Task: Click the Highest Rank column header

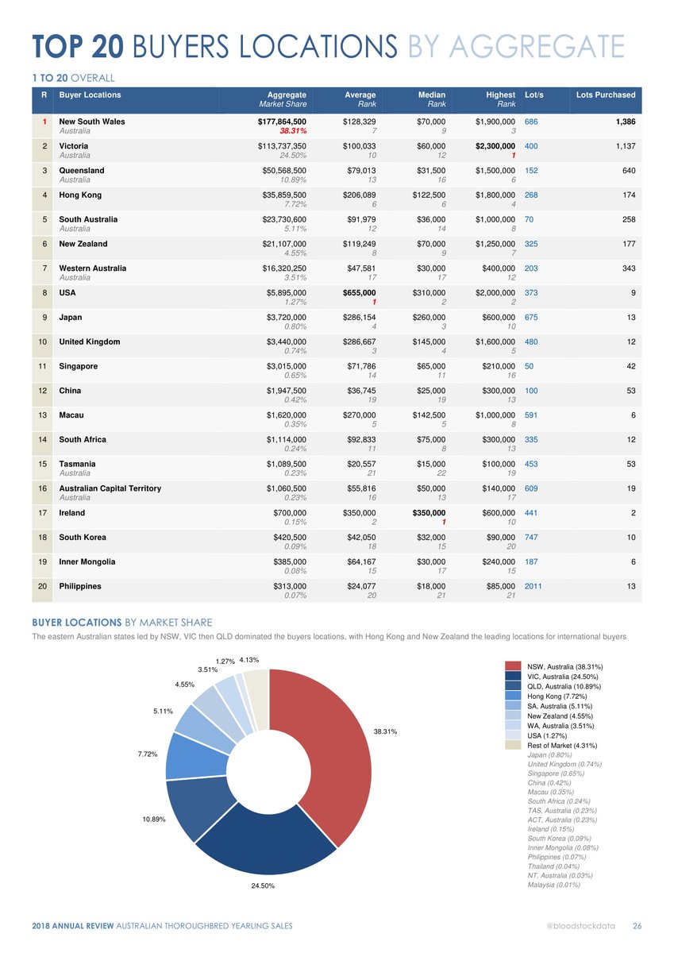Action: (x=500, y=99)
